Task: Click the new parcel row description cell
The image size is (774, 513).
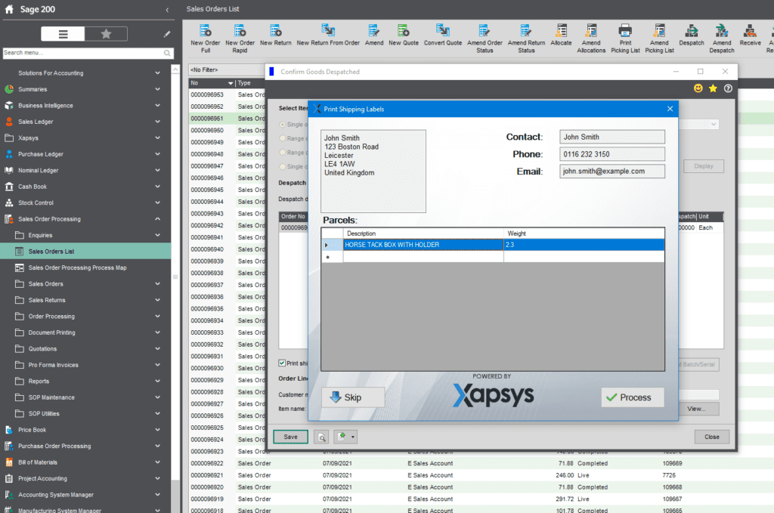Action: (x=423, y=257)
